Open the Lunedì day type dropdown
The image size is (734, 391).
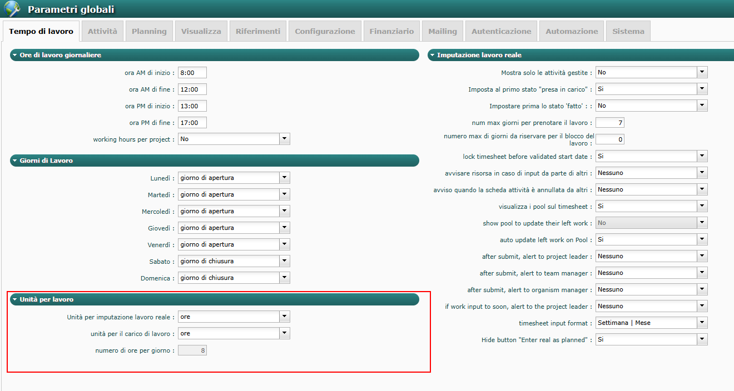284,178
